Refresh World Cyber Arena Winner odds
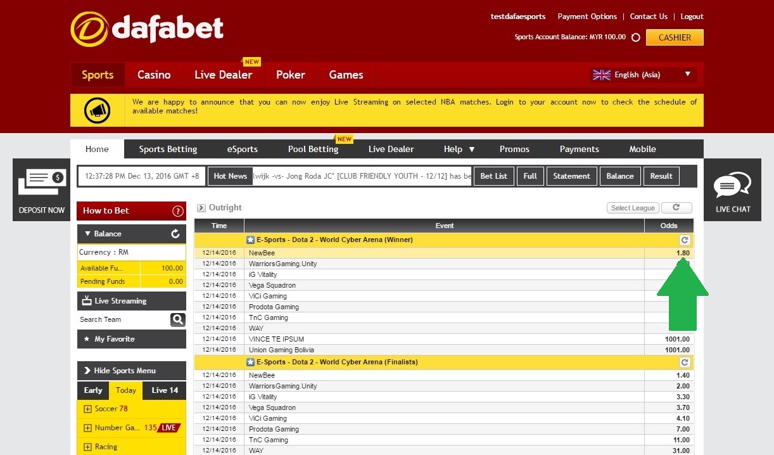 684,240
